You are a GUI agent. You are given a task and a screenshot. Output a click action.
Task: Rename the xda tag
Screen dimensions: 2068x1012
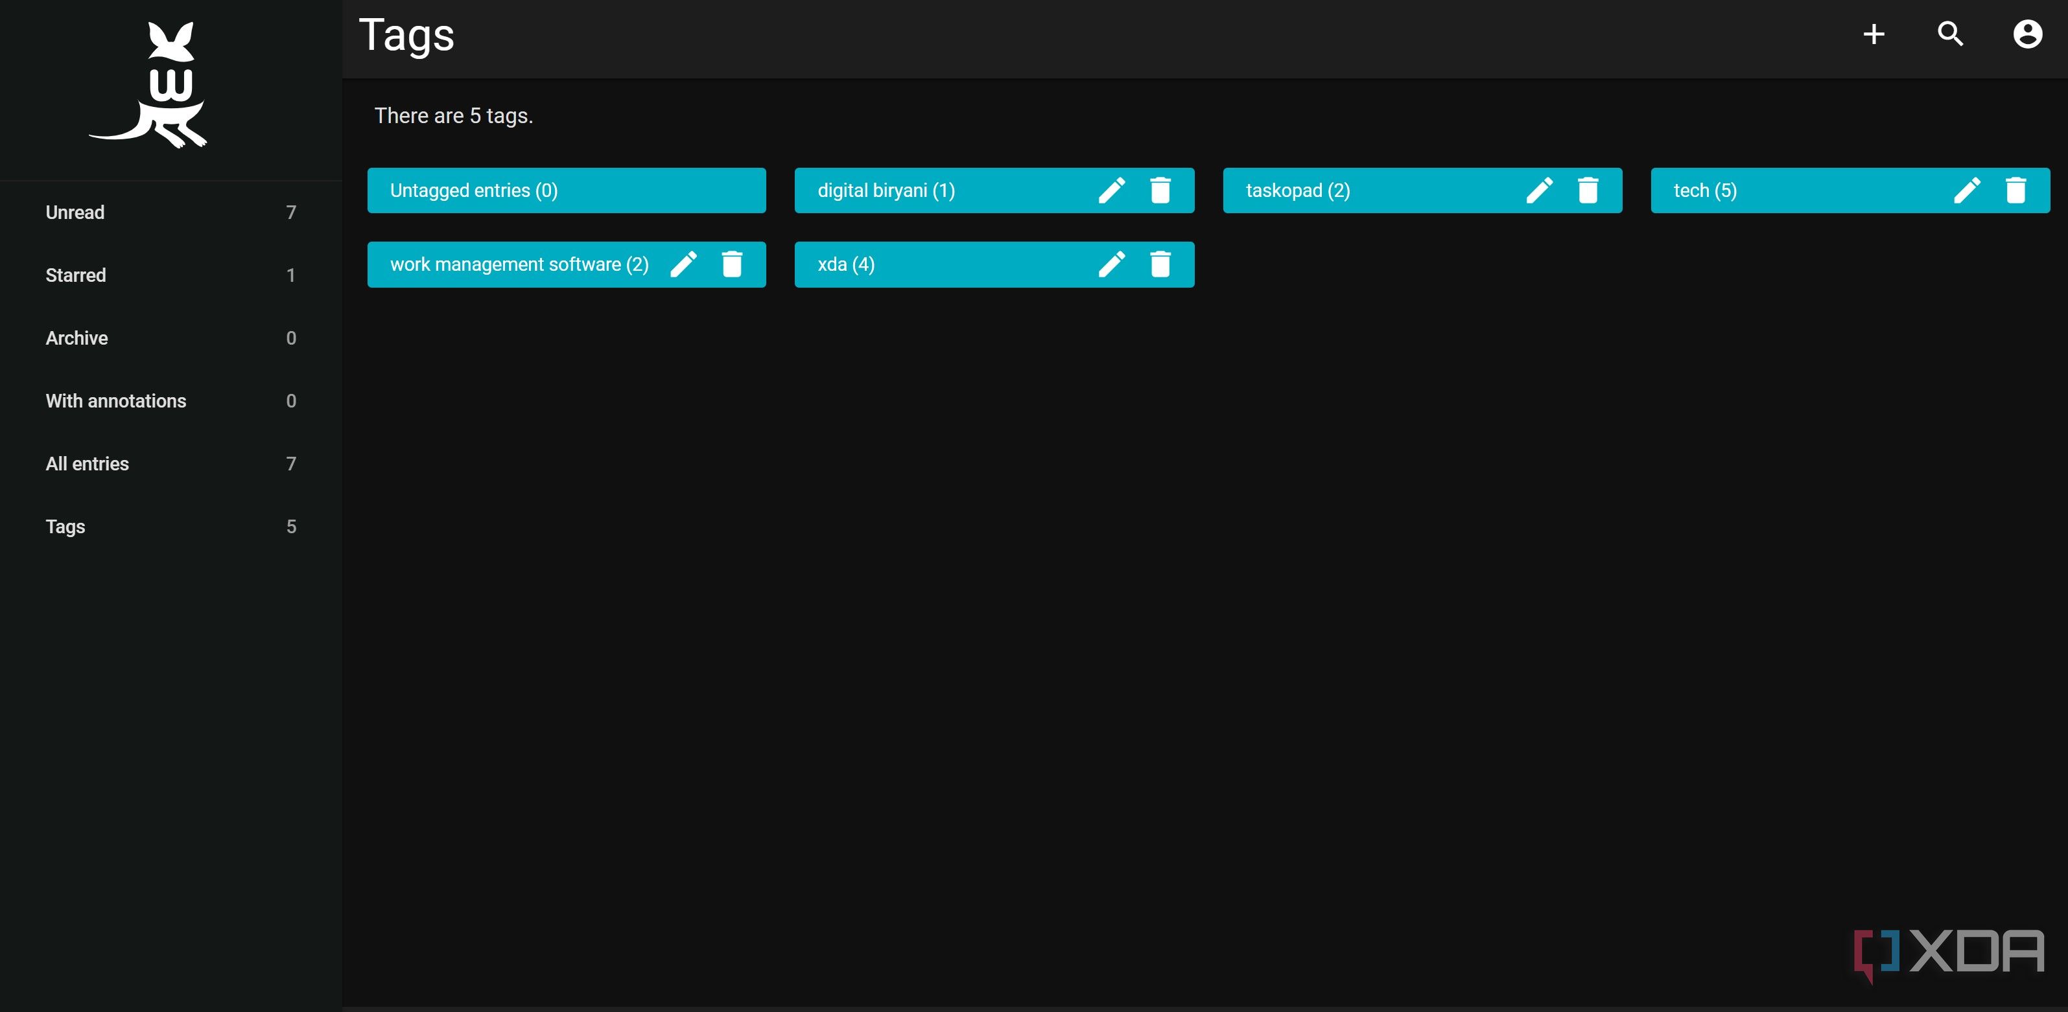[x=1112, y=265]
